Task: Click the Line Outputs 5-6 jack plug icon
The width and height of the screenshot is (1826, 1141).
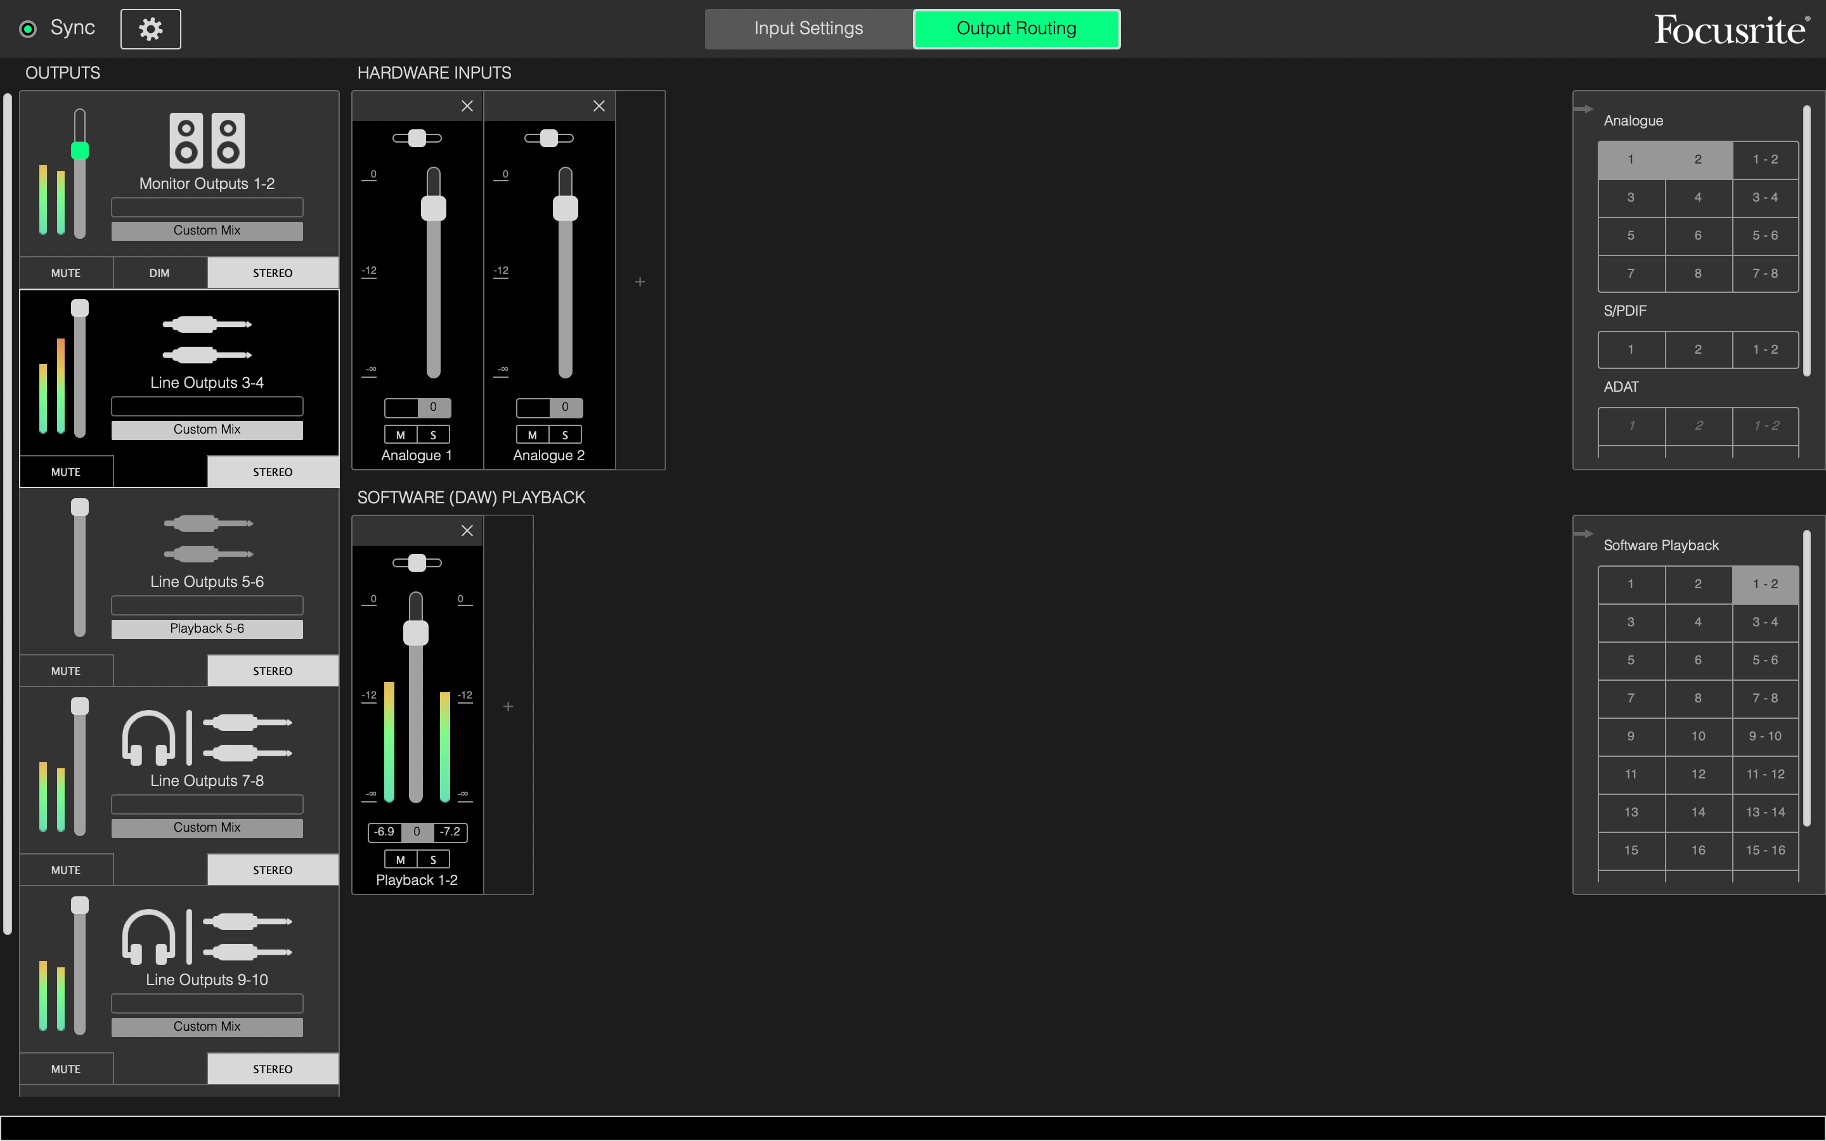Action: tap(207, 539)
